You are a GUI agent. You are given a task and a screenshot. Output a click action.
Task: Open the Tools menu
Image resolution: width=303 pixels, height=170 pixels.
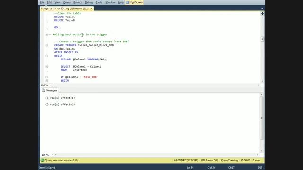point(99,2)
